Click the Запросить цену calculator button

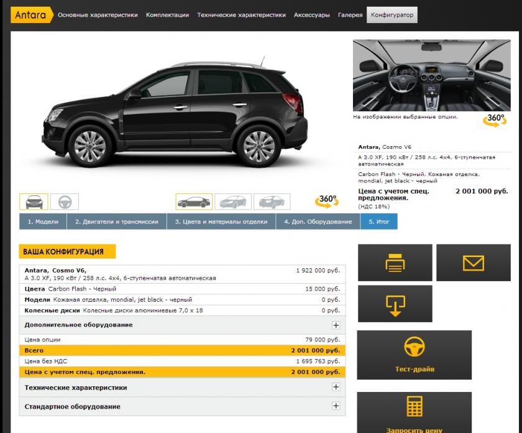414,412
